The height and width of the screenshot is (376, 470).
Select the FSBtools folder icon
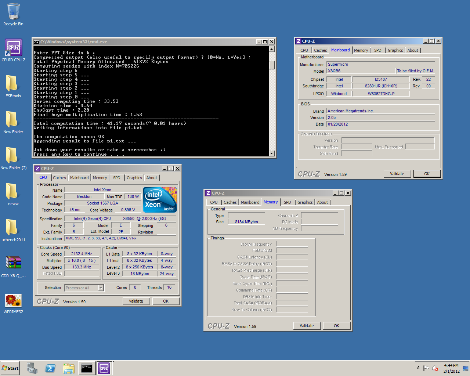point(13,87)
